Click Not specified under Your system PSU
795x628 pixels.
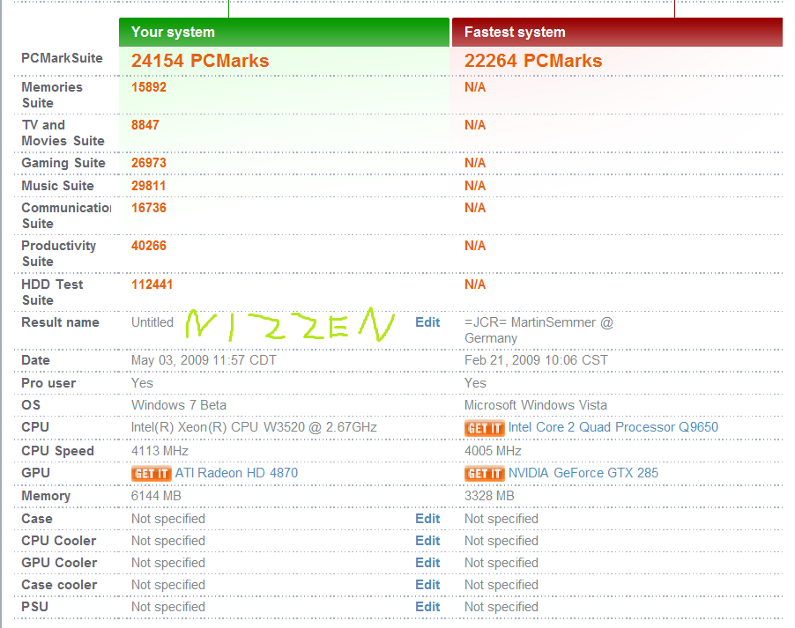coord(168,607)
